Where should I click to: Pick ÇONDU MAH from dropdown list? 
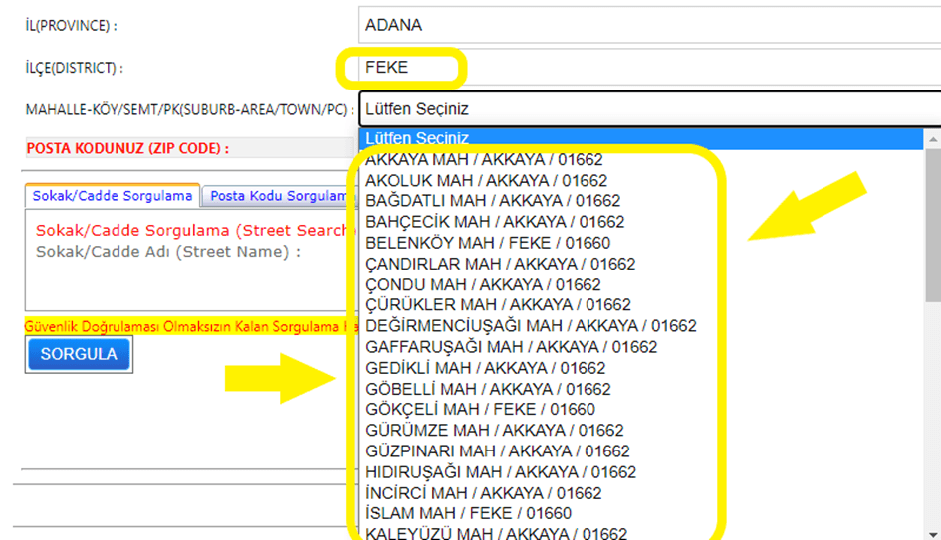pos(483,284)
